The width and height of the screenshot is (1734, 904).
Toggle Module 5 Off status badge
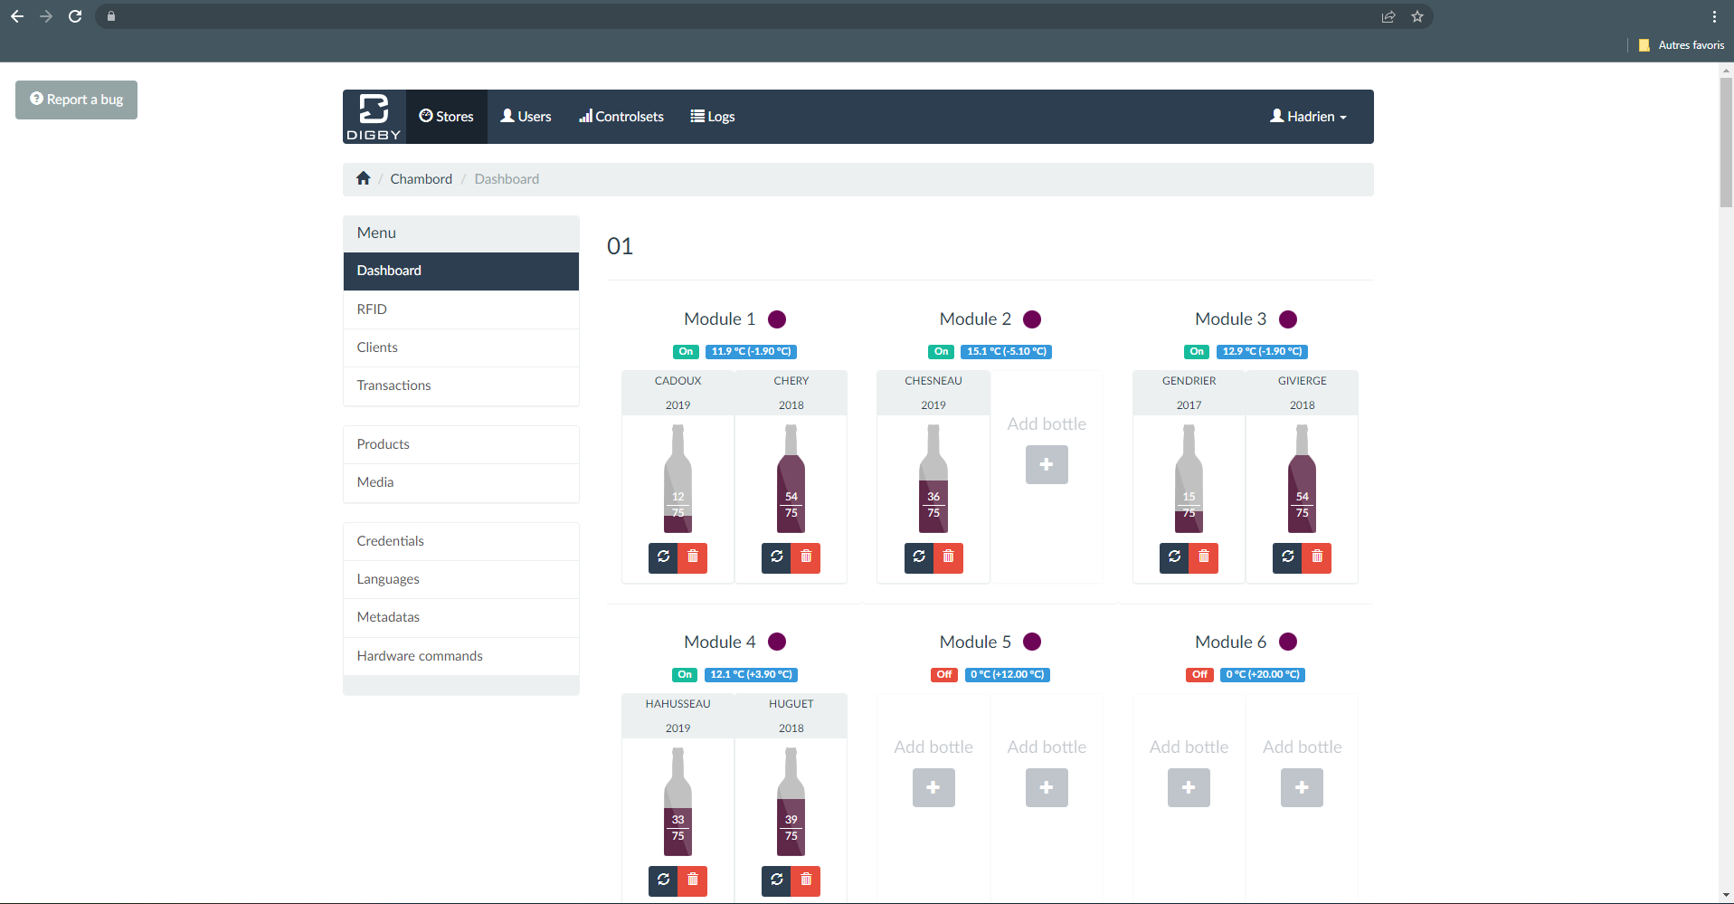click(x=944, y=674)
